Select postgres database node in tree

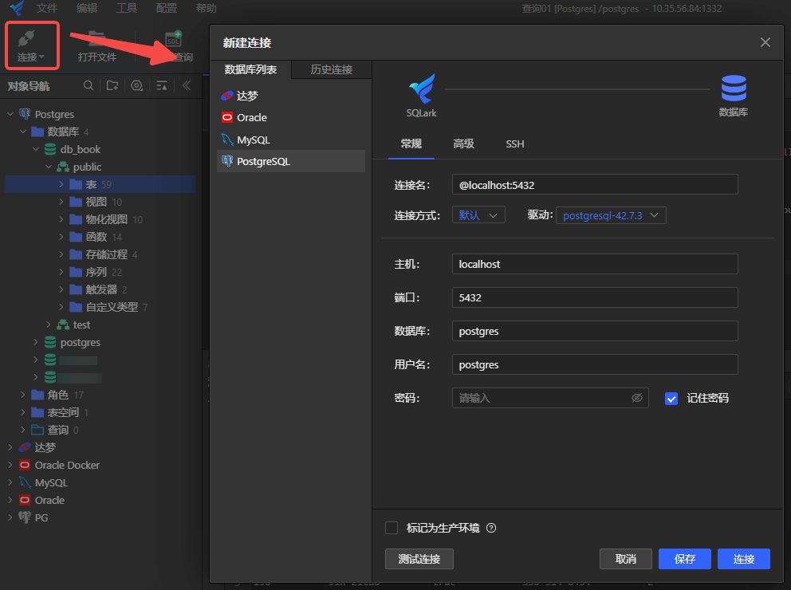click(x=81, y=342)
